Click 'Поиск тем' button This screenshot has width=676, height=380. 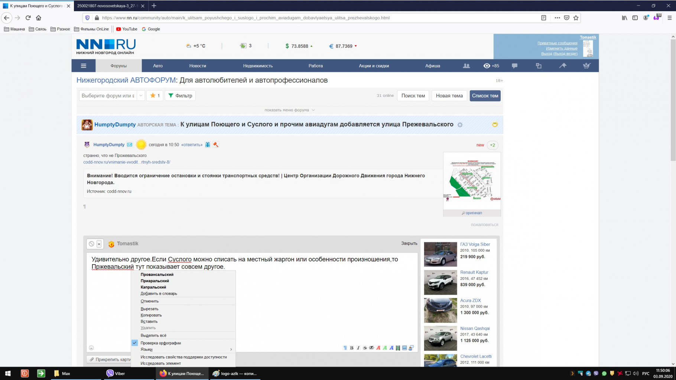[413, 96]
